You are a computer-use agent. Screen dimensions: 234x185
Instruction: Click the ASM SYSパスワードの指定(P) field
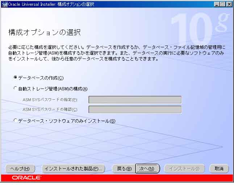tap(135, 100)
